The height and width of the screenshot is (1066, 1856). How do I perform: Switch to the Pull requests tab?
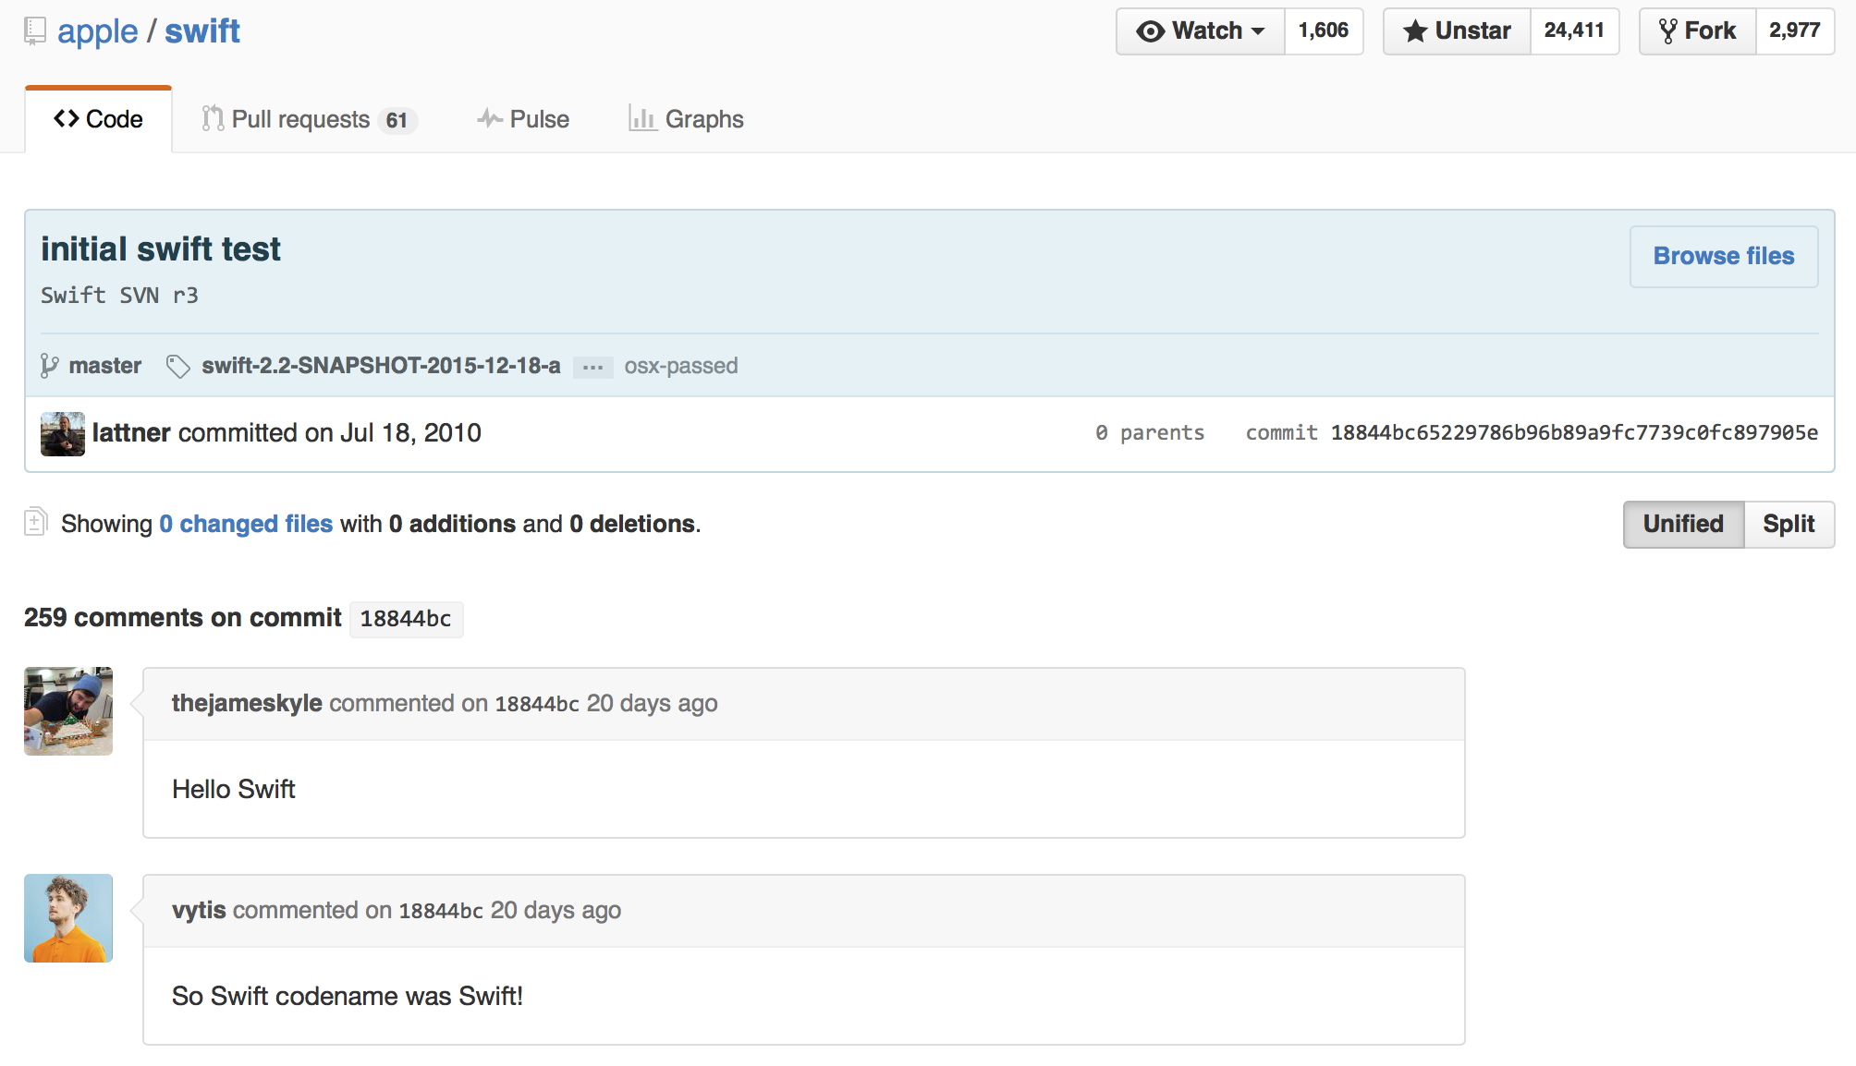pyautogui.click(x=310, y=119)
